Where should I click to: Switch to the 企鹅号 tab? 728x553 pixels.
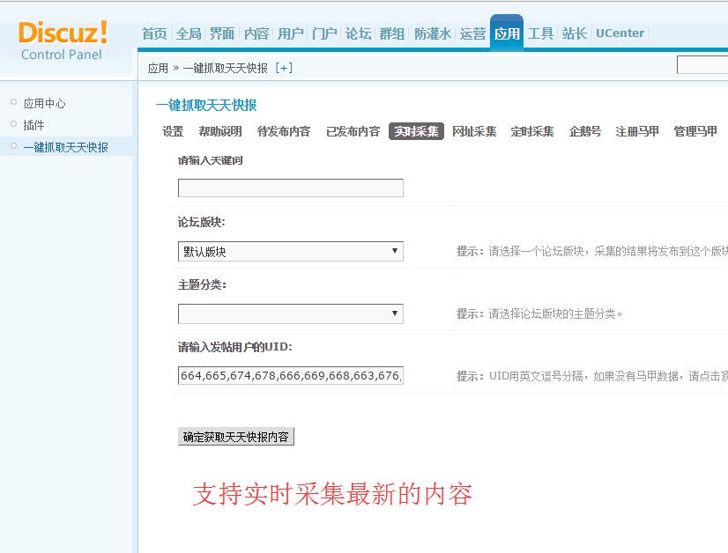coord(585,131)
